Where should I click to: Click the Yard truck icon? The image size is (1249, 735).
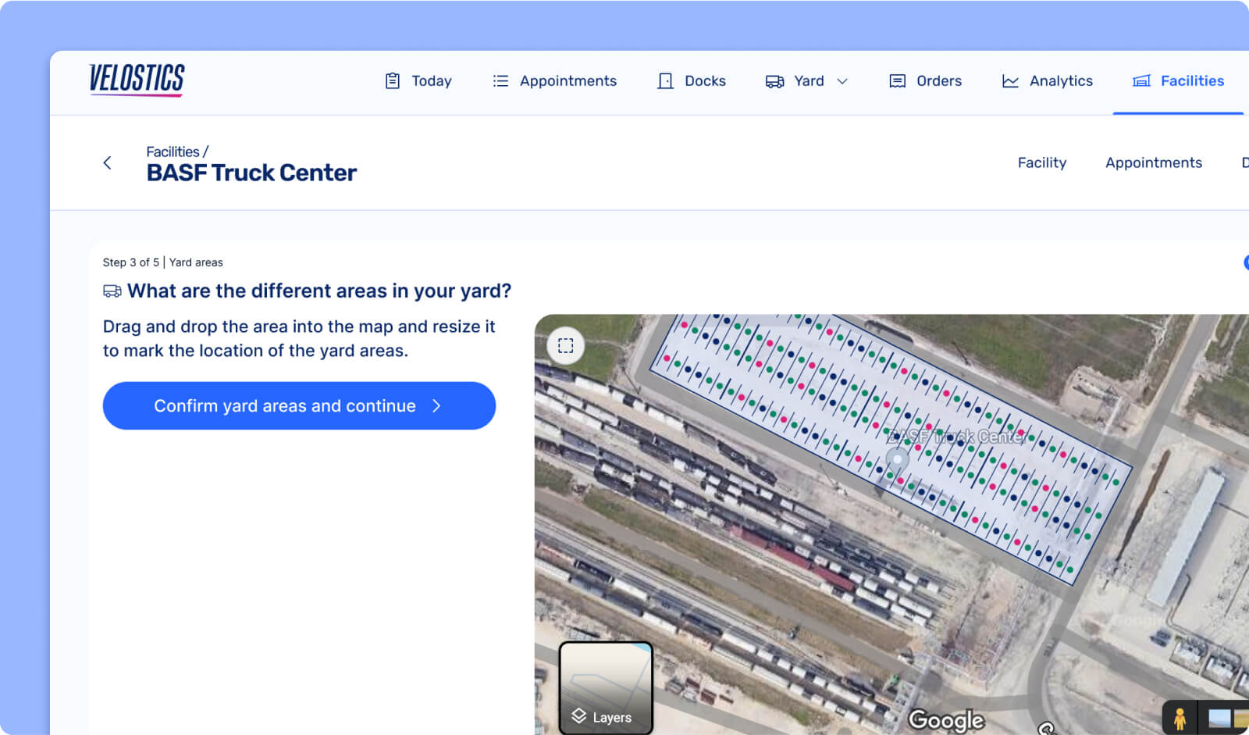[774, 81]
